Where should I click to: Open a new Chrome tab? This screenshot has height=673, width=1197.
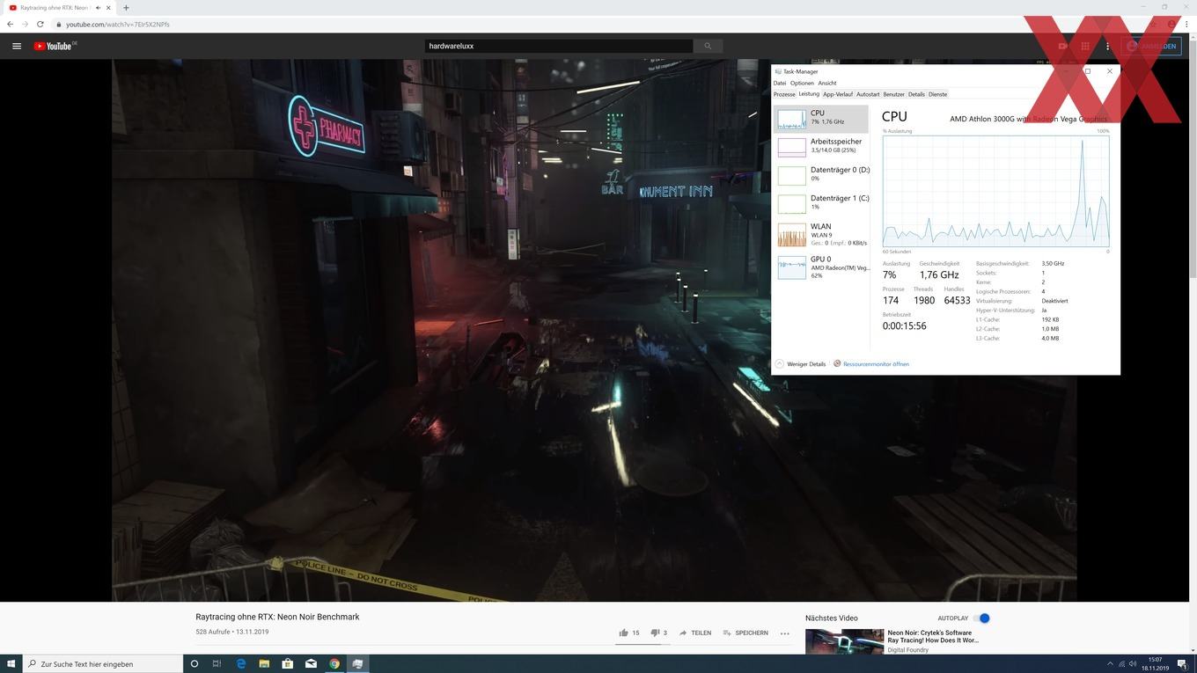click(x=126, y=8)
